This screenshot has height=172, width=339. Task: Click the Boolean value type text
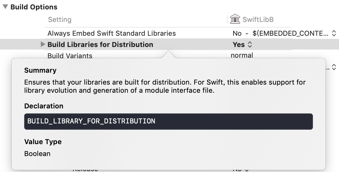click(x=37, y=154)
